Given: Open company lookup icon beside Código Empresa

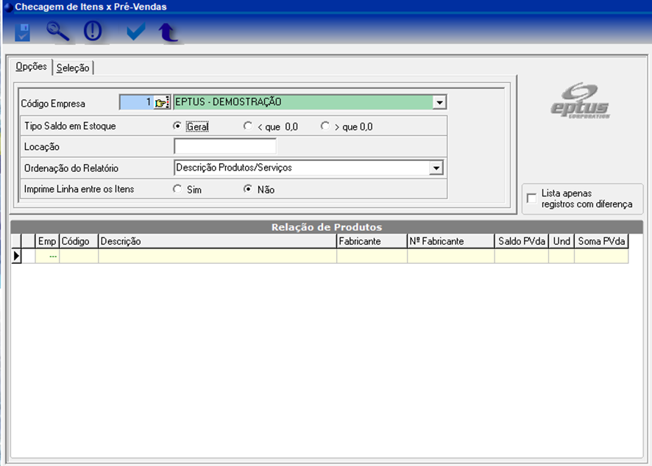Looking at the screenshot, I should pyautogui.click(x=161, y=103).
